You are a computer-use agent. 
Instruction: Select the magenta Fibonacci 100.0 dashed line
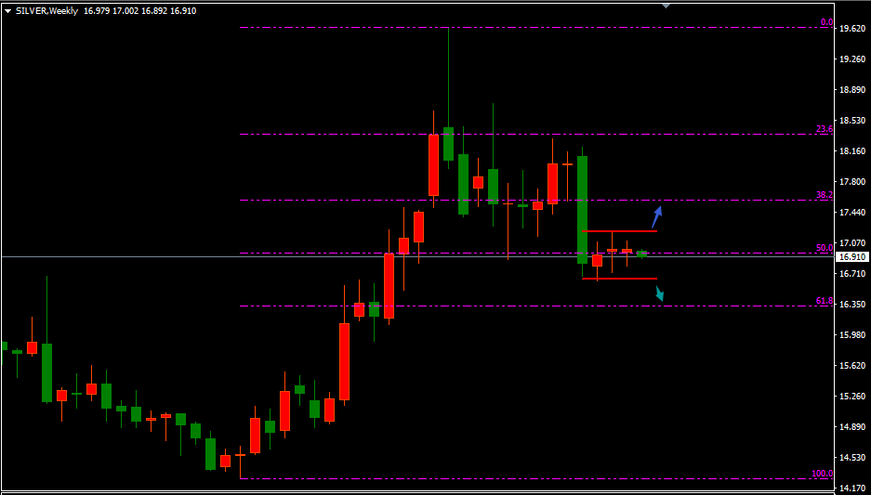536,478
